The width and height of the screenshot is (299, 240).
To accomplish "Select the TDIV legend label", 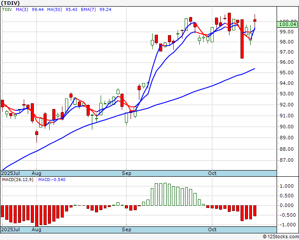I will [x=7, y=10].
